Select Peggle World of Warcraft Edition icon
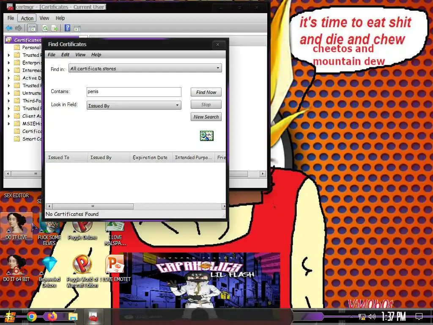Screen dimensions: 433x325 click(82, 271)
